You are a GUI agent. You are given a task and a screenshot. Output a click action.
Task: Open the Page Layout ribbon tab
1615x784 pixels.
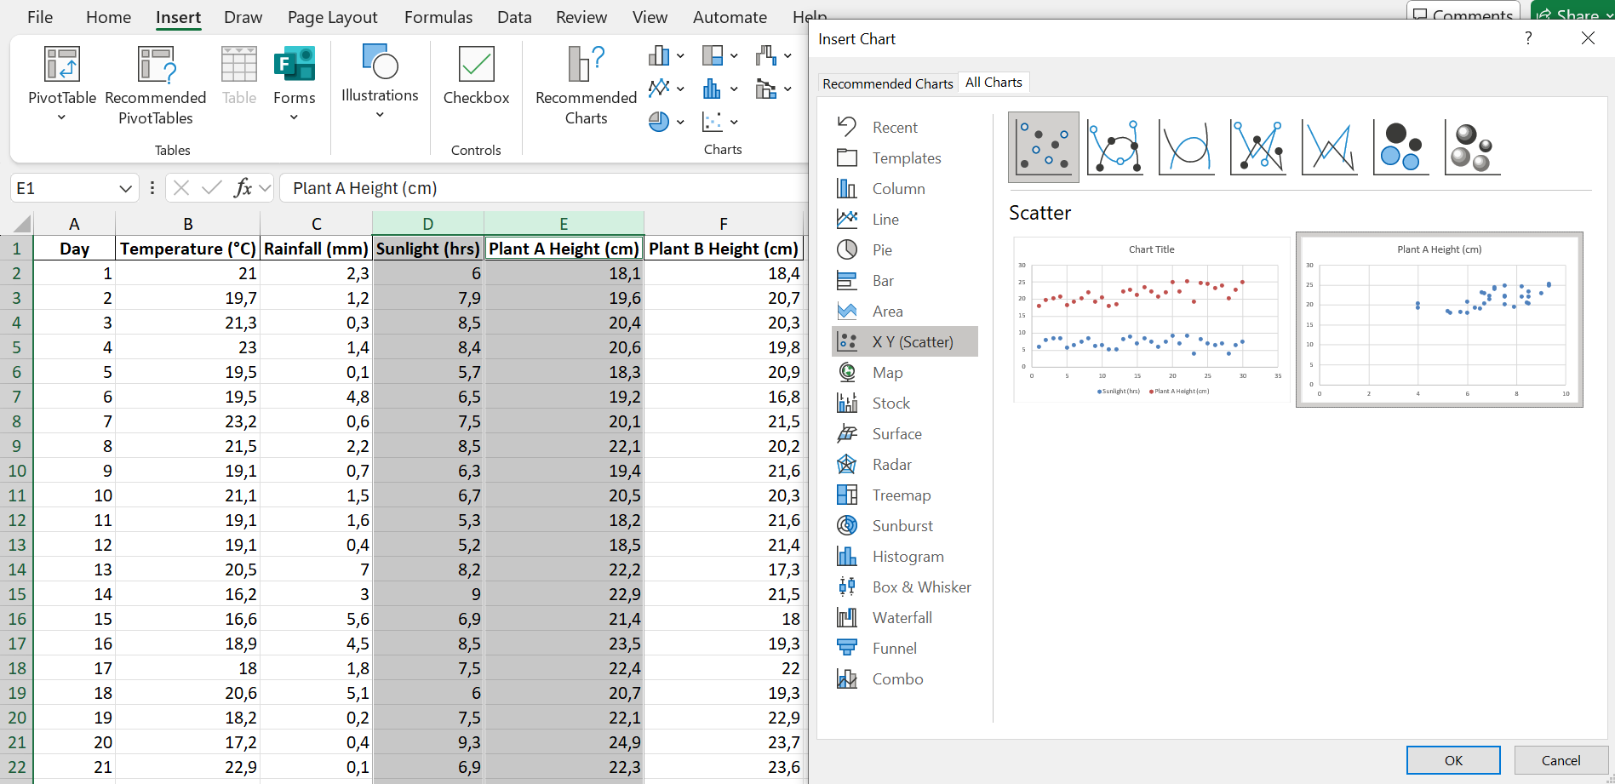pyautogui.click(x=332, y=17)
